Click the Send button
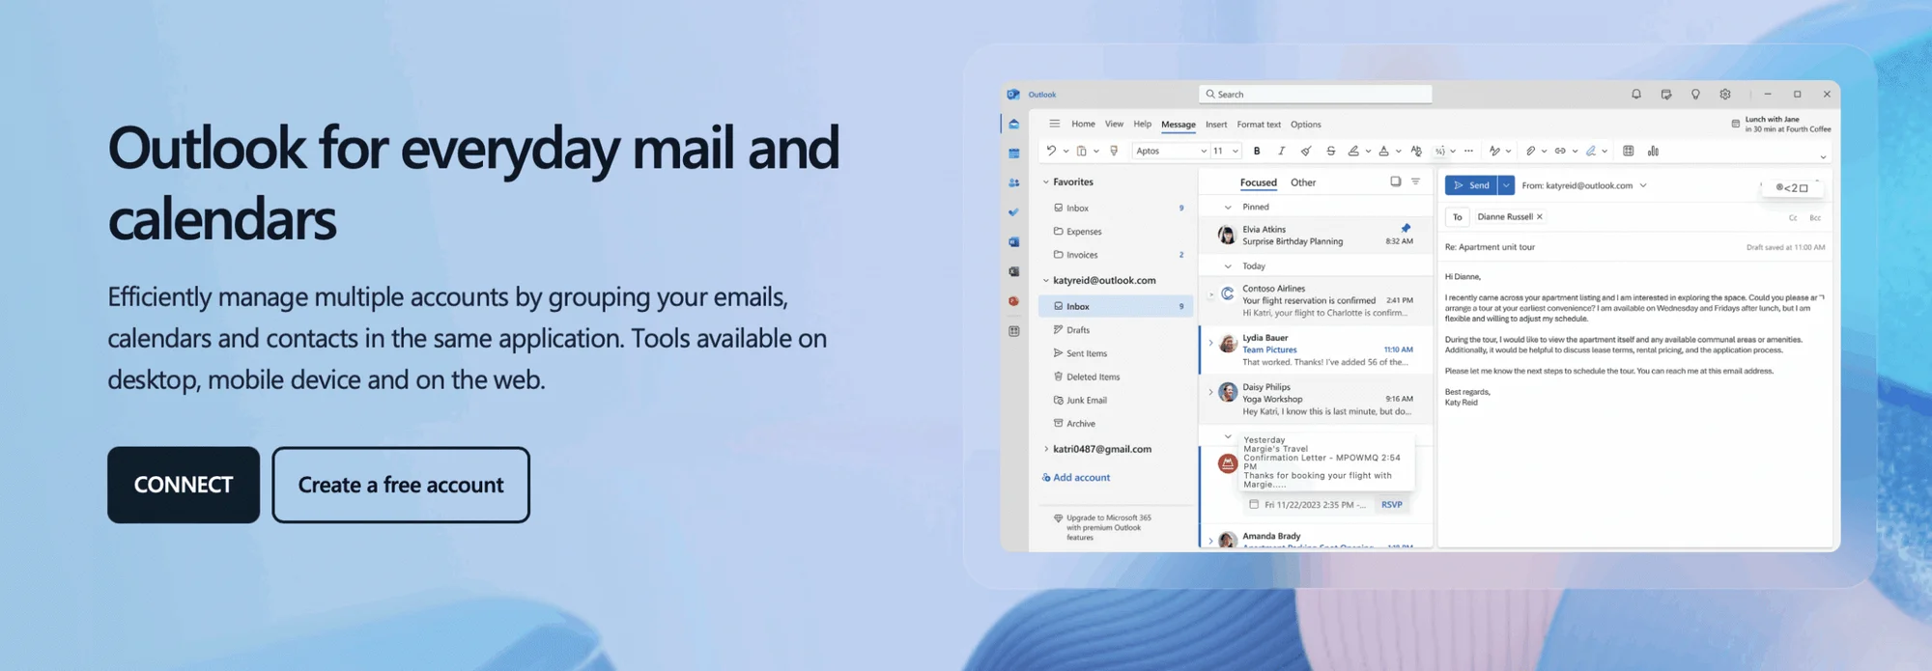The image size is (1932, 671). pos(1471,185)
